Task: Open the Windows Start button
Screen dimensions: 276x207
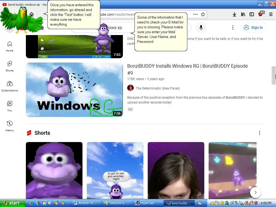Action: pyautogui.click(x=13, y=203)
